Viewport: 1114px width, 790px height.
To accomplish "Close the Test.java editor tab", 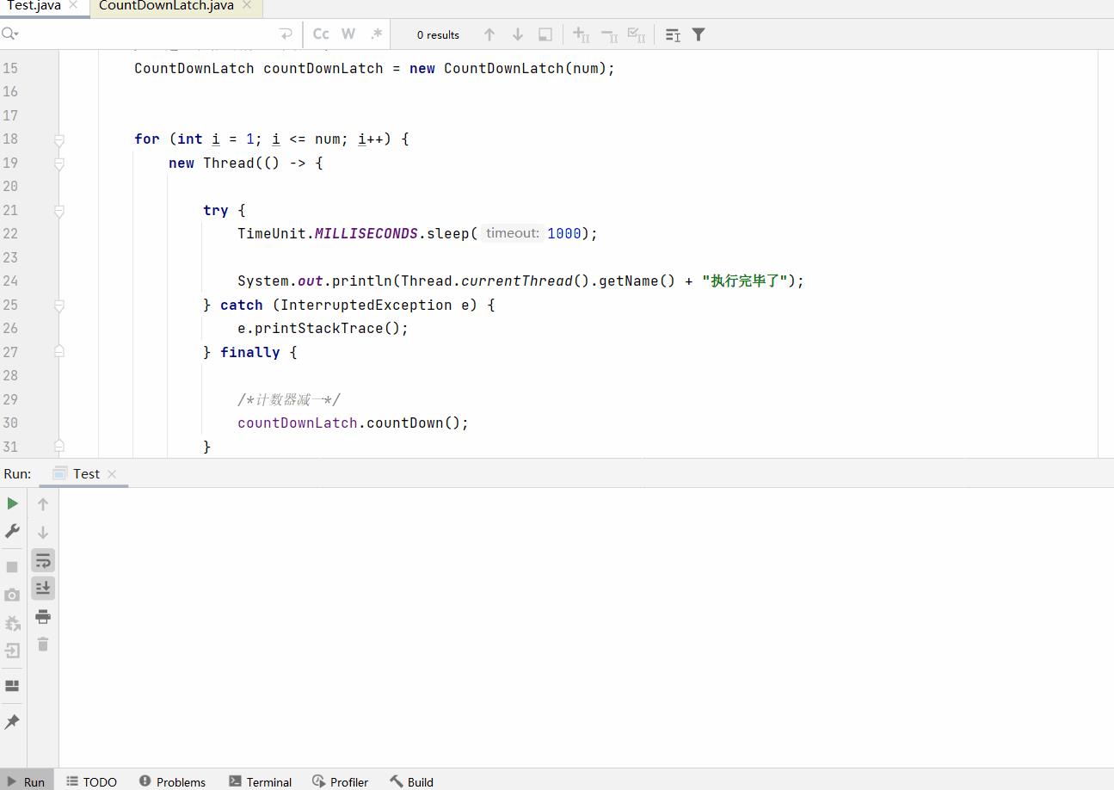I will [x=73, y=5].
